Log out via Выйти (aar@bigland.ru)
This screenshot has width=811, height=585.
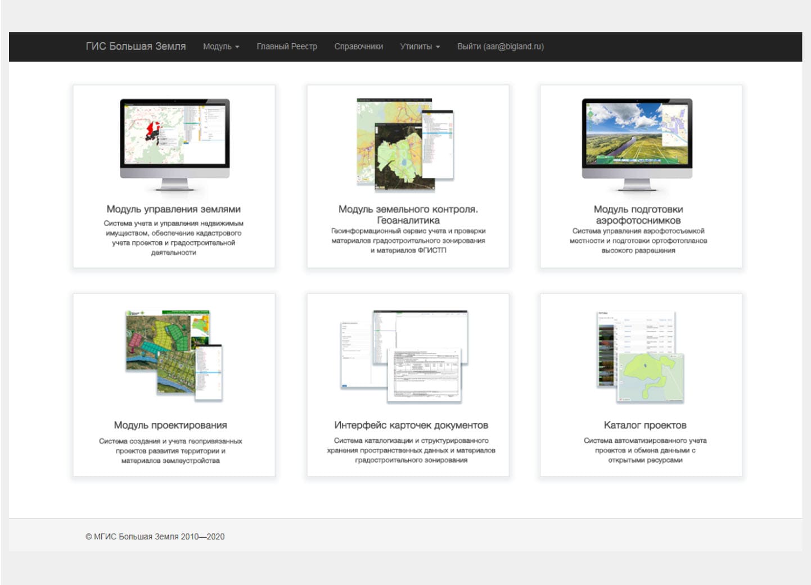(x=500, y=47)
